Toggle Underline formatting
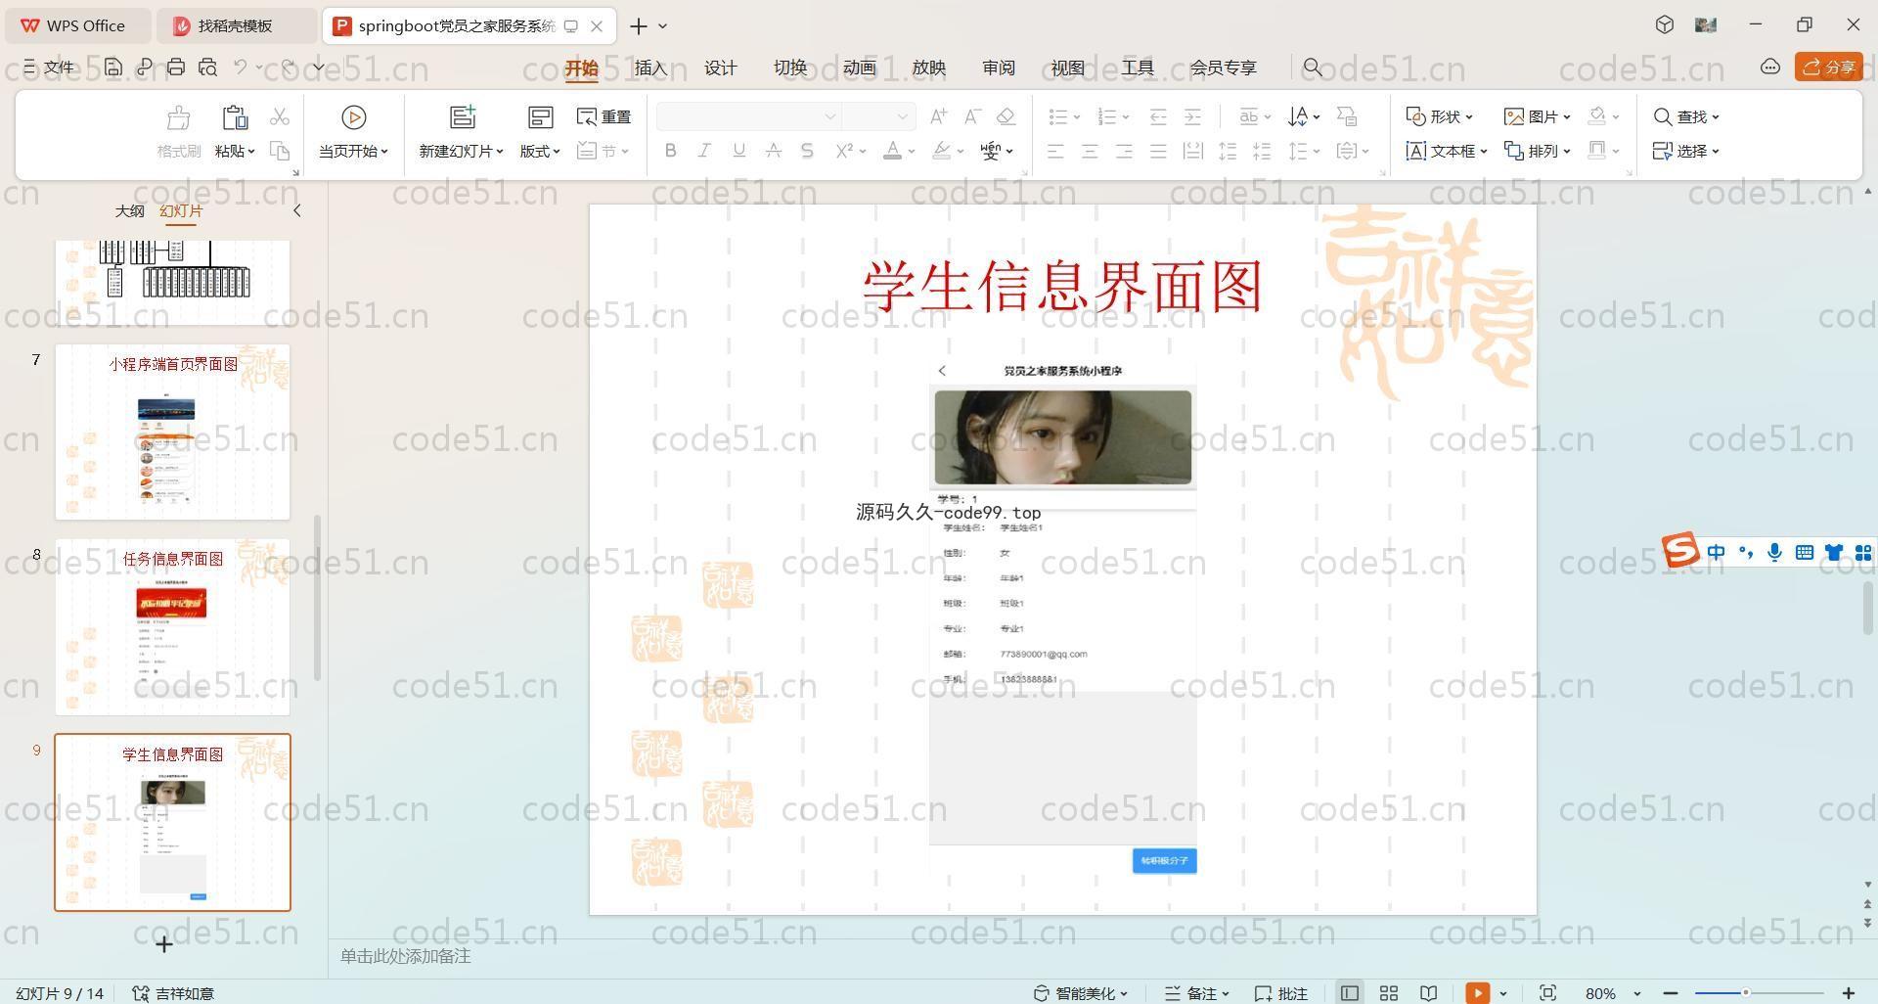The image size is (1878, 1004). (738, 151)
